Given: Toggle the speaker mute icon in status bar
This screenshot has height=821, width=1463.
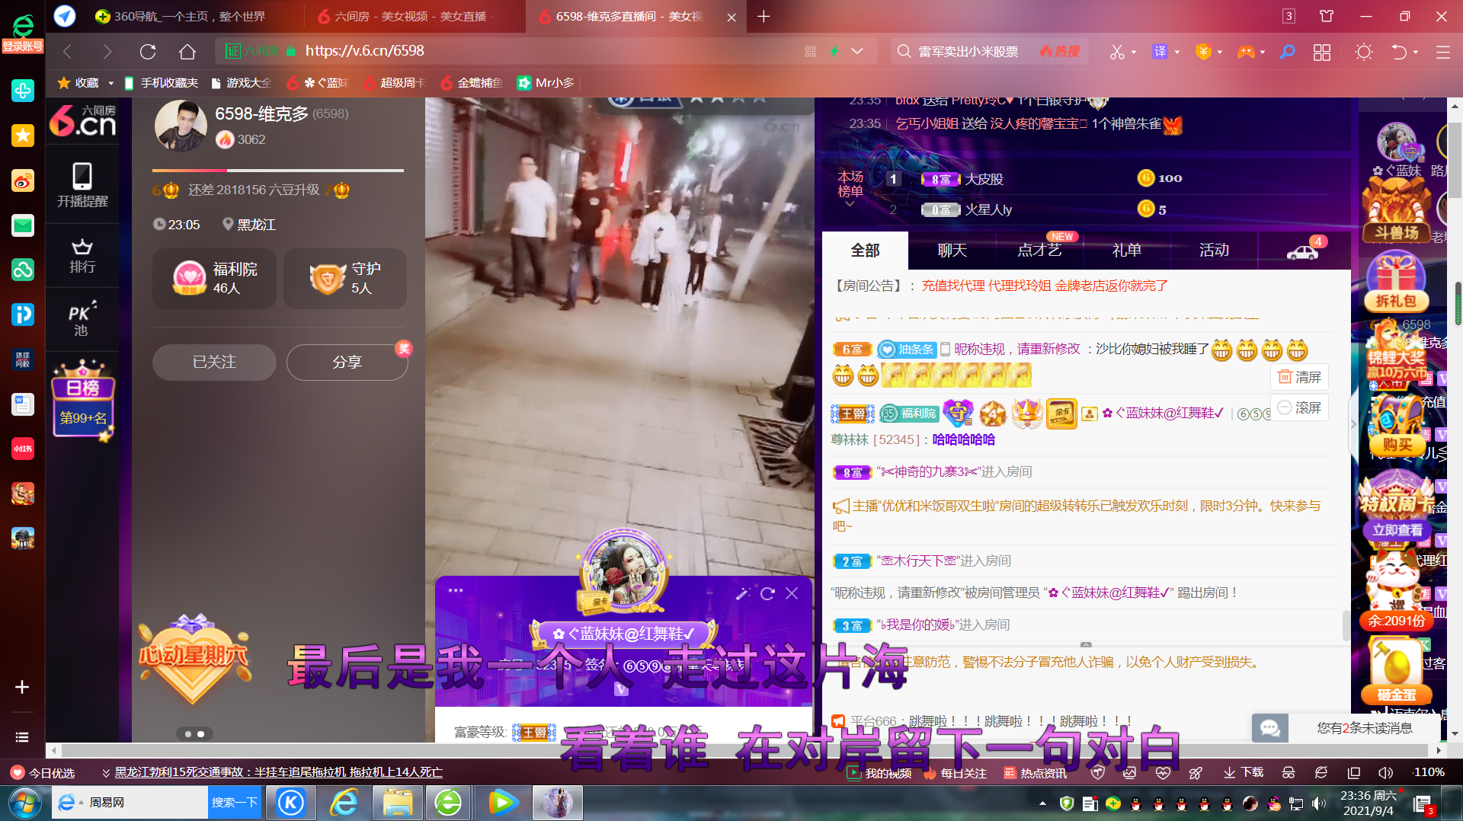Looking at the screenshot, I should (x=1386, y=772).
